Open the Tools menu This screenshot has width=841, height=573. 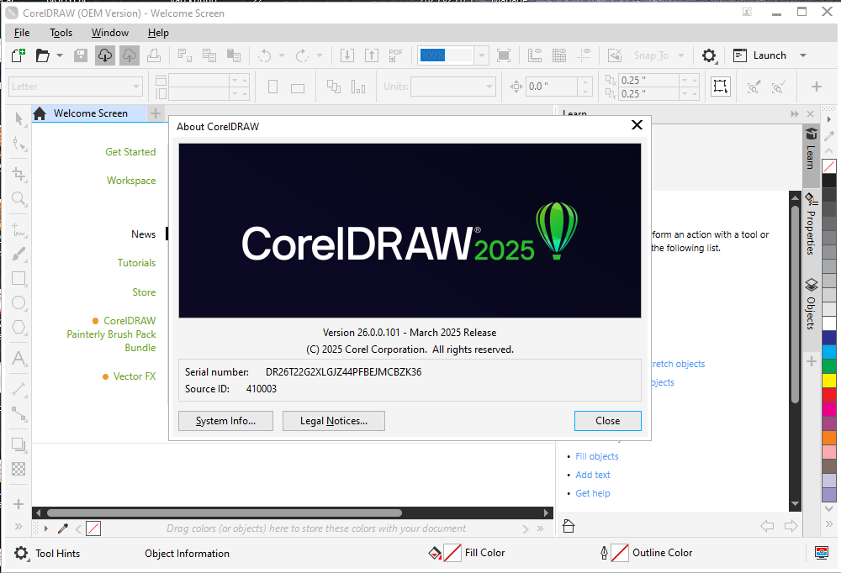pyautogui.click(x=61, y=33)
